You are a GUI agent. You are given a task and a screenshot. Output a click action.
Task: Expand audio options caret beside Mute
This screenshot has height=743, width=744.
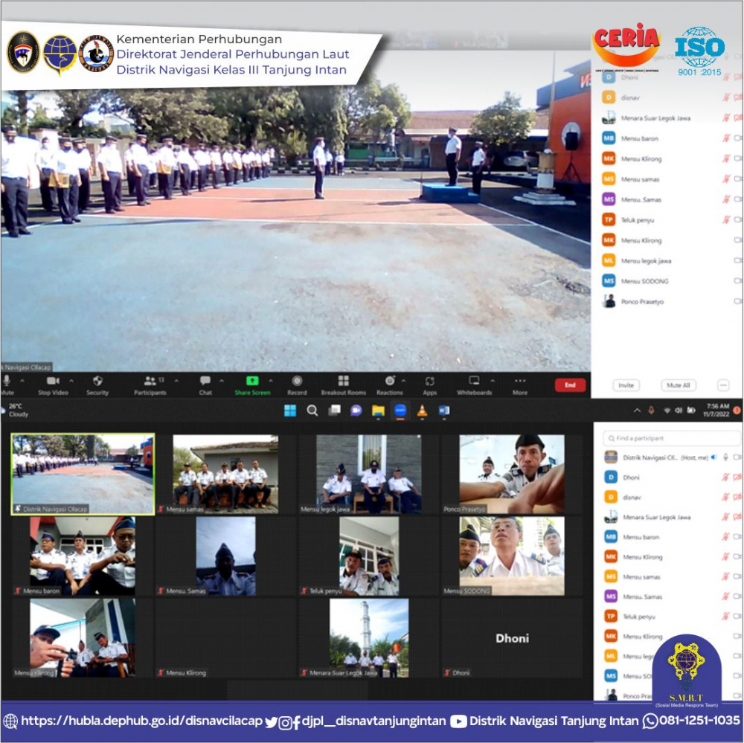22,381
